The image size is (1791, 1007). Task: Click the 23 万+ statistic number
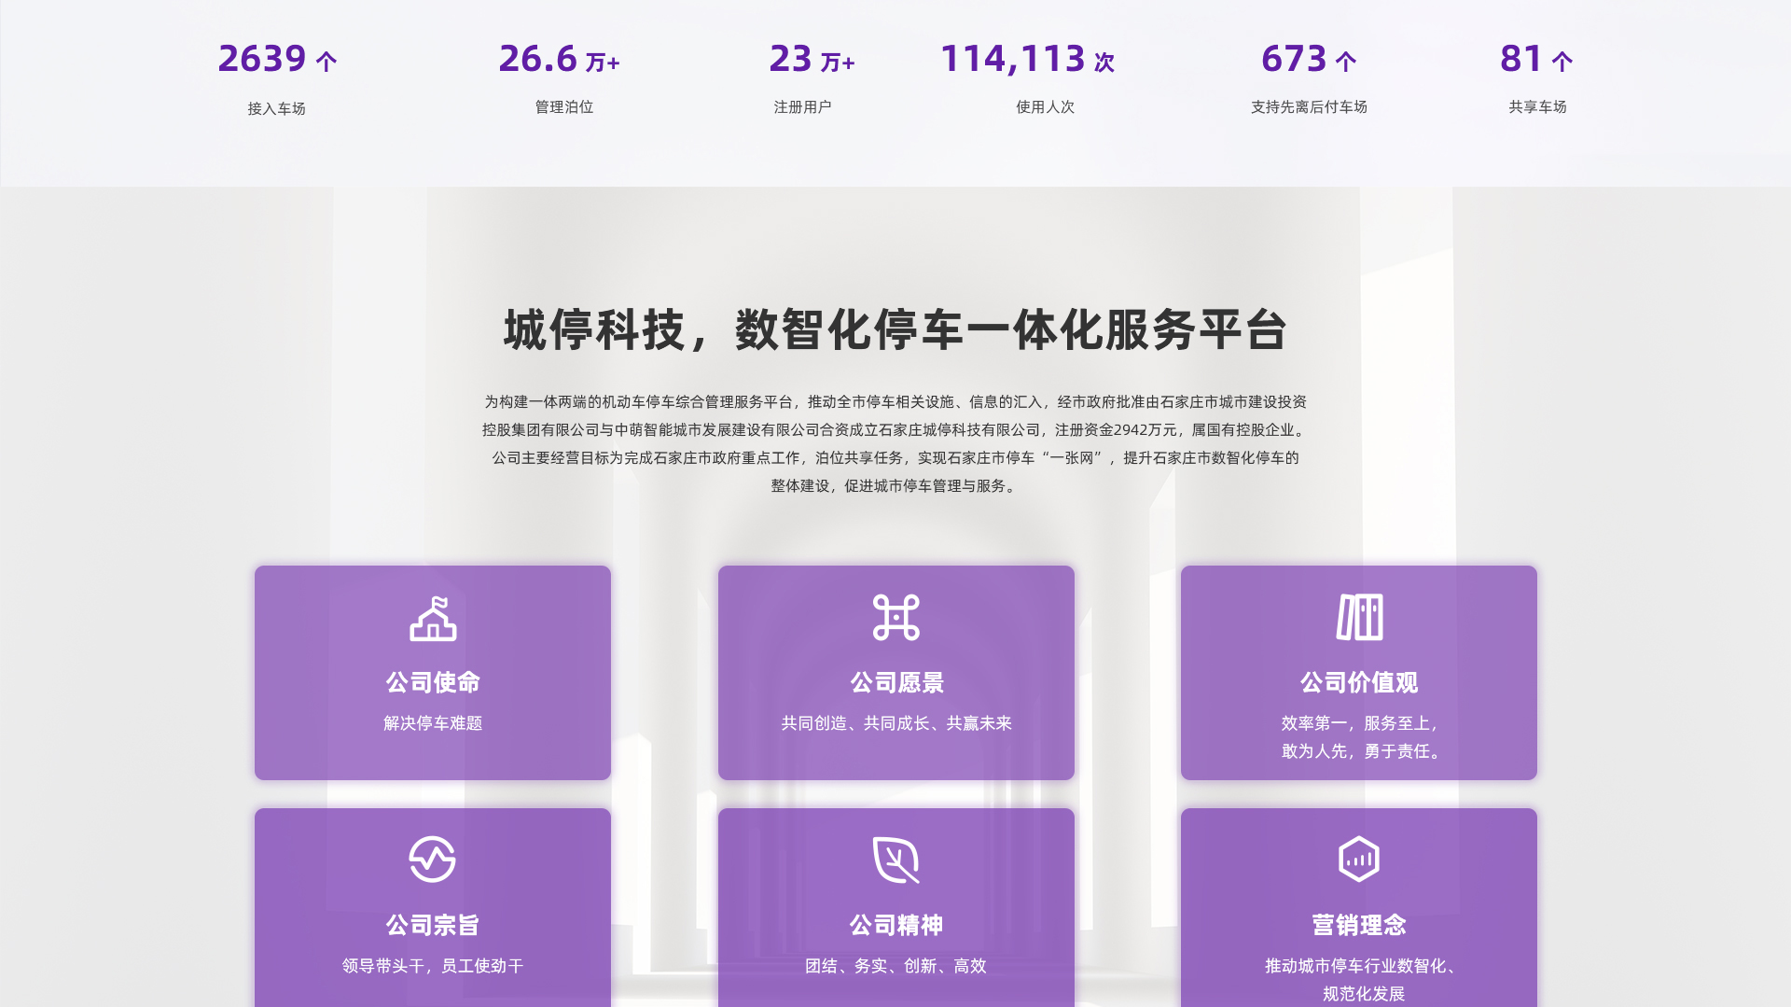[x=812, y=59]
